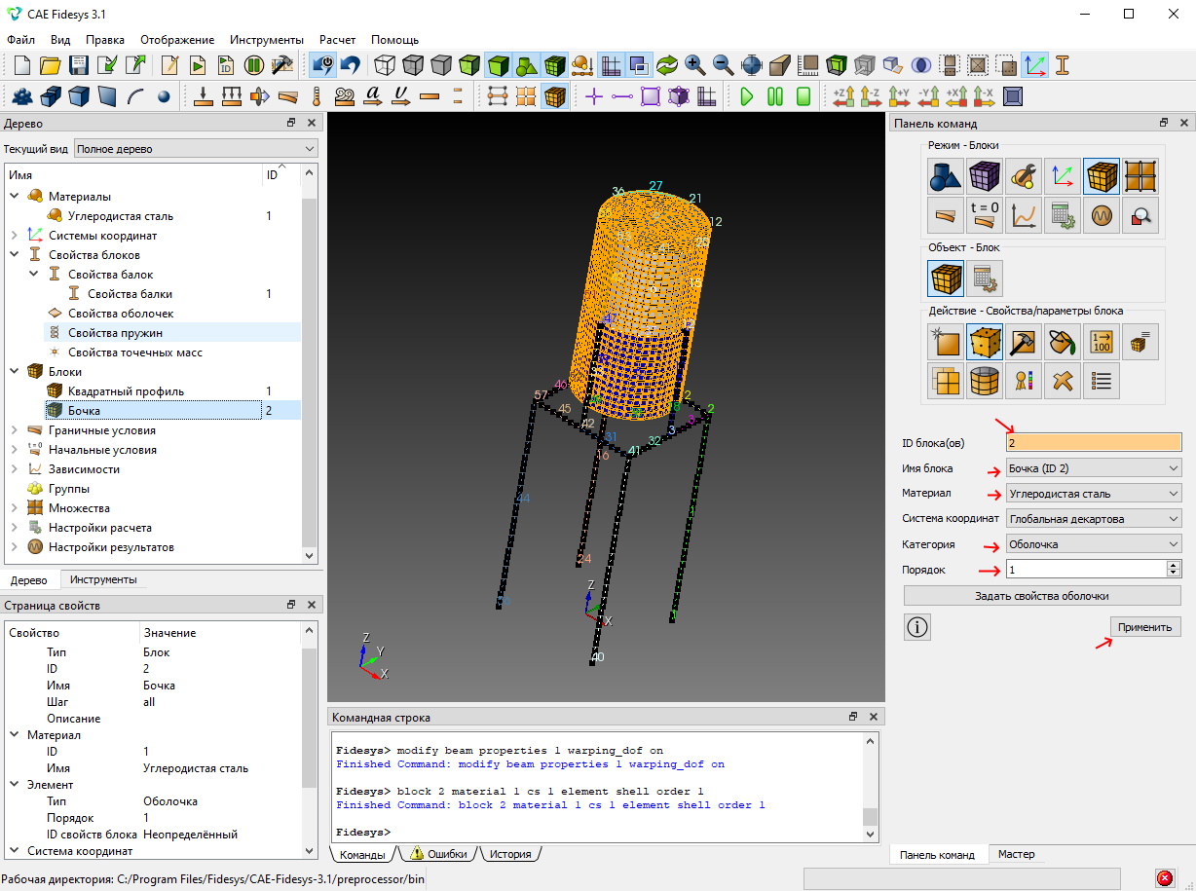Click the 'Применить' button

1145,627
